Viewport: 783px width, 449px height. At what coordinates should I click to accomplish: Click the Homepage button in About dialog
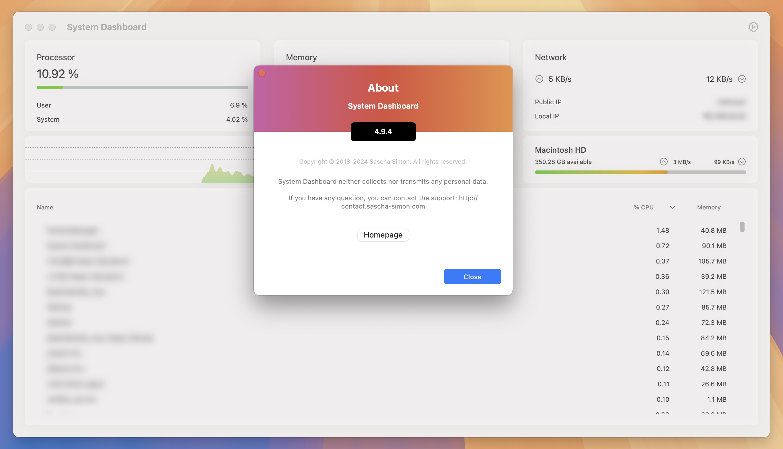click(x=383, y=235)
